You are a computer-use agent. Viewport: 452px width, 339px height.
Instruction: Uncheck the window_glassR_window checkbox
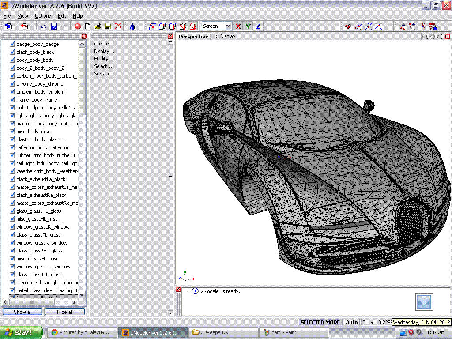tap(12, 243)
